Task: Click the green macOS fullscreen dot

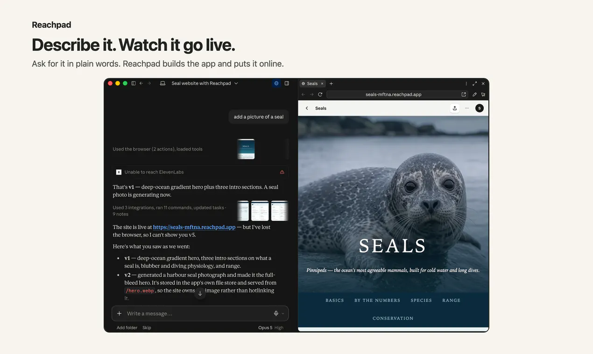Action: (125, 83)
